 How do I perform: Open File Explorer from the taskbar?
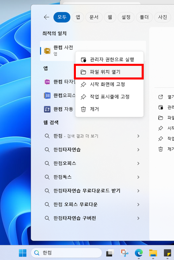153,253
